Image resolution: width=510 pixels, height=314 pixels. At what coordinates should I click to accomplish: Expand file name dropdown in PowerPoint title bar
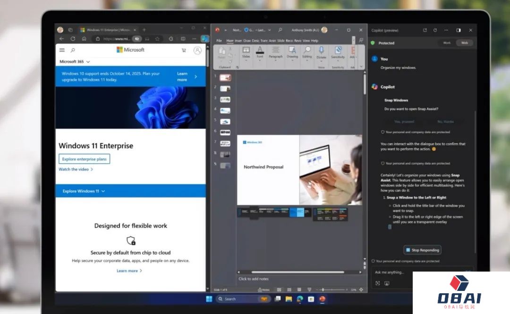click(x=270, y=30)
